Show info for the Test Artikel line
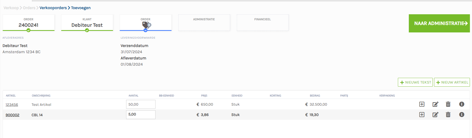Viewport: 472px width, 138px height. 462,104
